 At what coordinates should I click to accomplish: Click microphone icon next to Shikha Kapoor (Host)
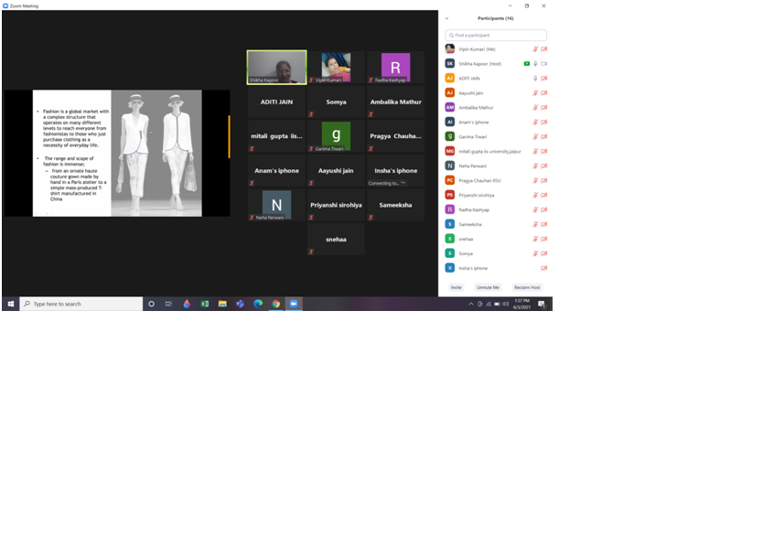pyautogui.click(x=535, y=63)
